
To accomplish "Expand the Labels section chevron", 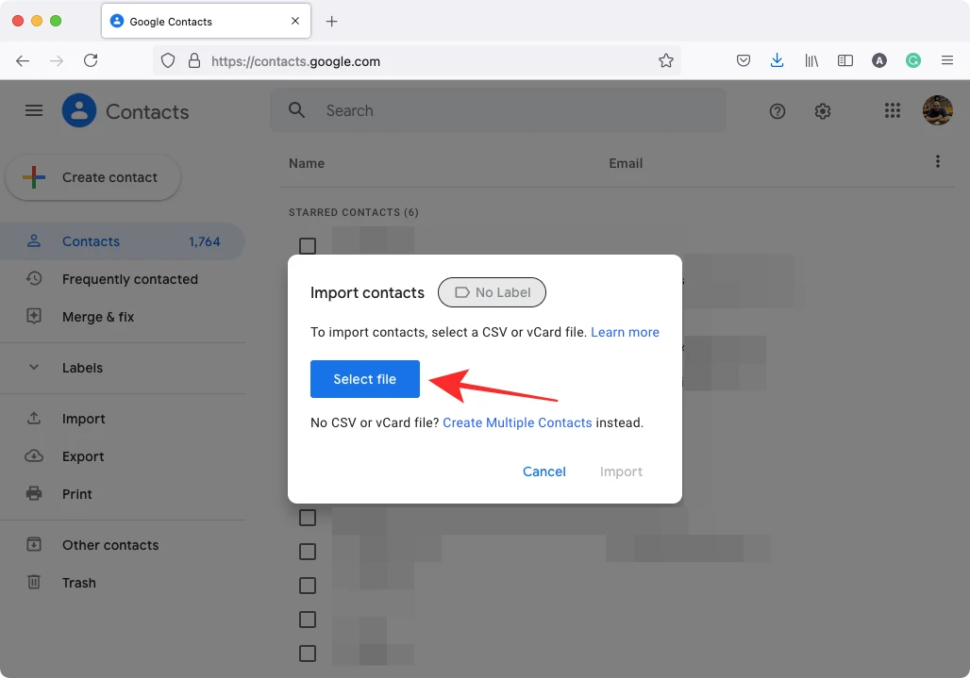I will (x=34, y=367).
